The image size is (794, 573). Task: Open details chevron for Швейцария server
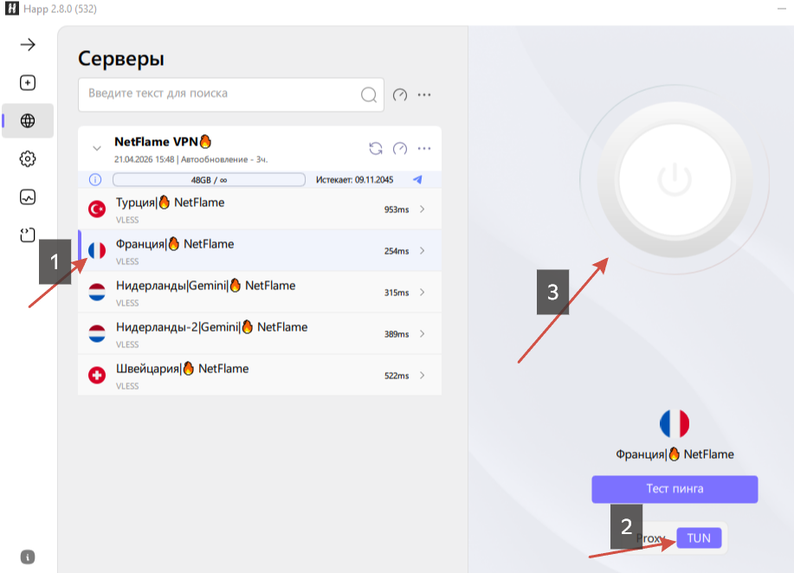423,375
